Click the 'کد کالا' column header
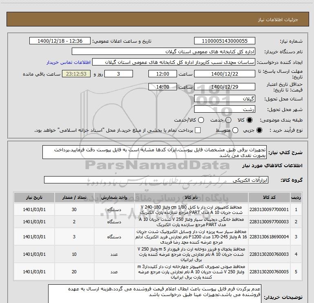The image size is (314, 303). tap(269, 198)
